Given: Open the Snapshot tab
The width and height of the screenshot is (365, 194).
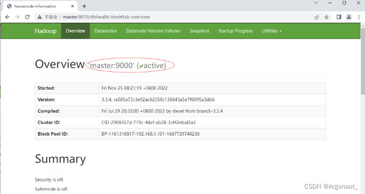Looking at the screenshot, I should pos(199,31).
